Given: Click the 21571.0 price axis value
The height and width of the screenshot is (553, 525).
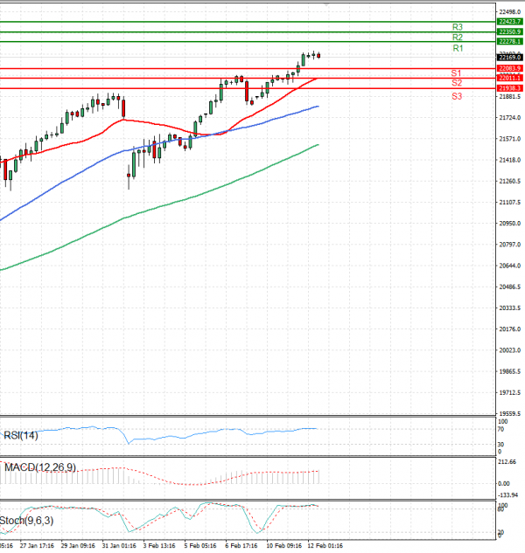Looking at the screenshot, I should point(510,139).
